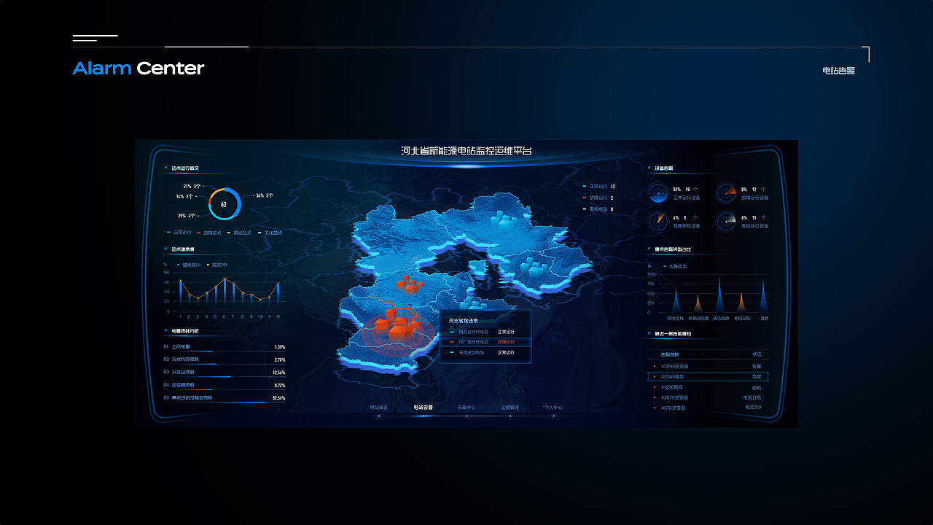Click the 故障停机设备 orange radar gauge
933x525 pixels.
click(x=658, y=221)
